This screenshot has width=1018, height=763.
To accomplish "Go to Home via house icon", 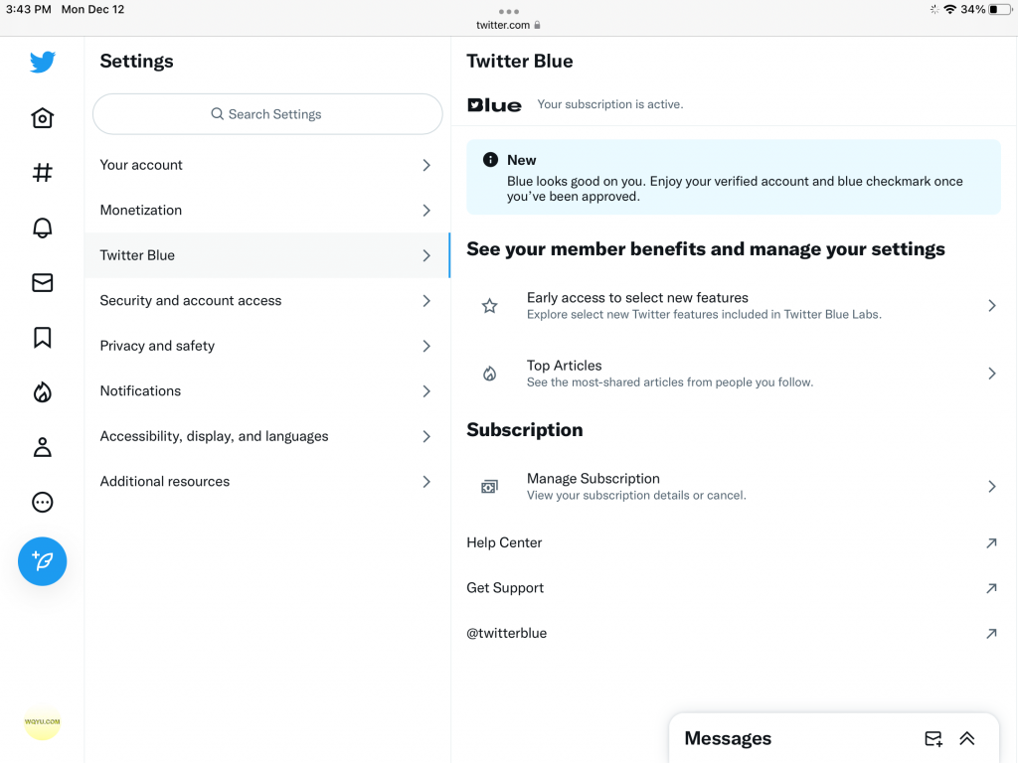I will (x=42, y=118).
